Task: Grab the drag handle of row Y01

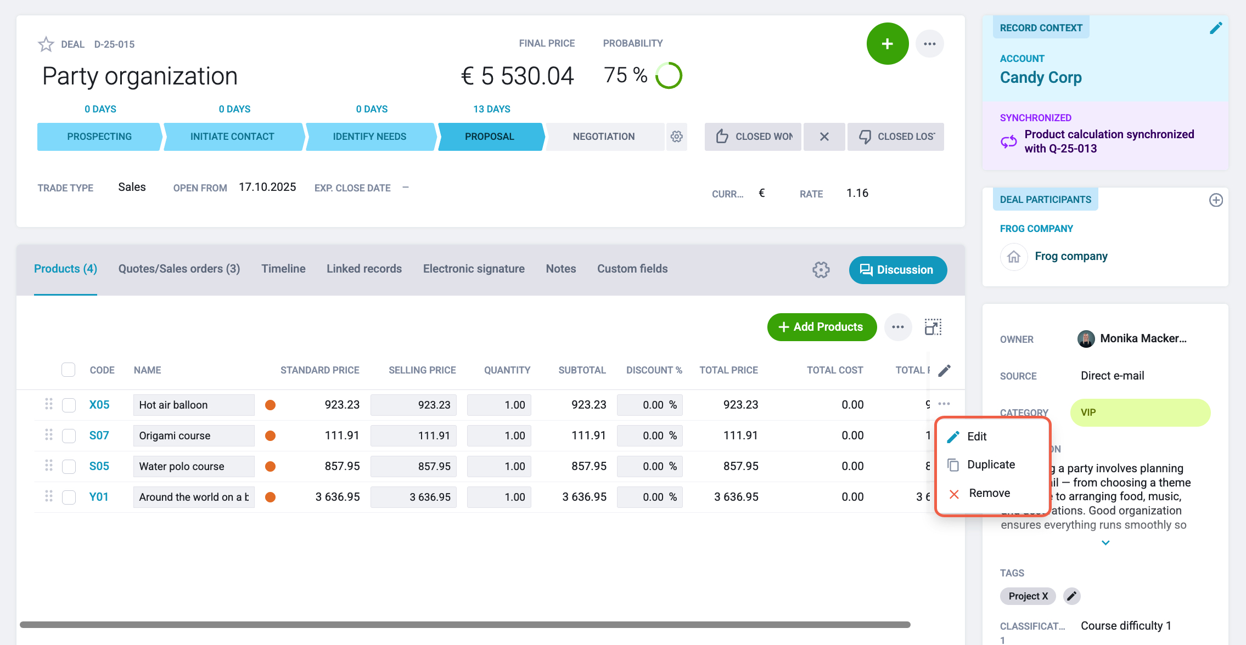Action: [x=49, y=496]
